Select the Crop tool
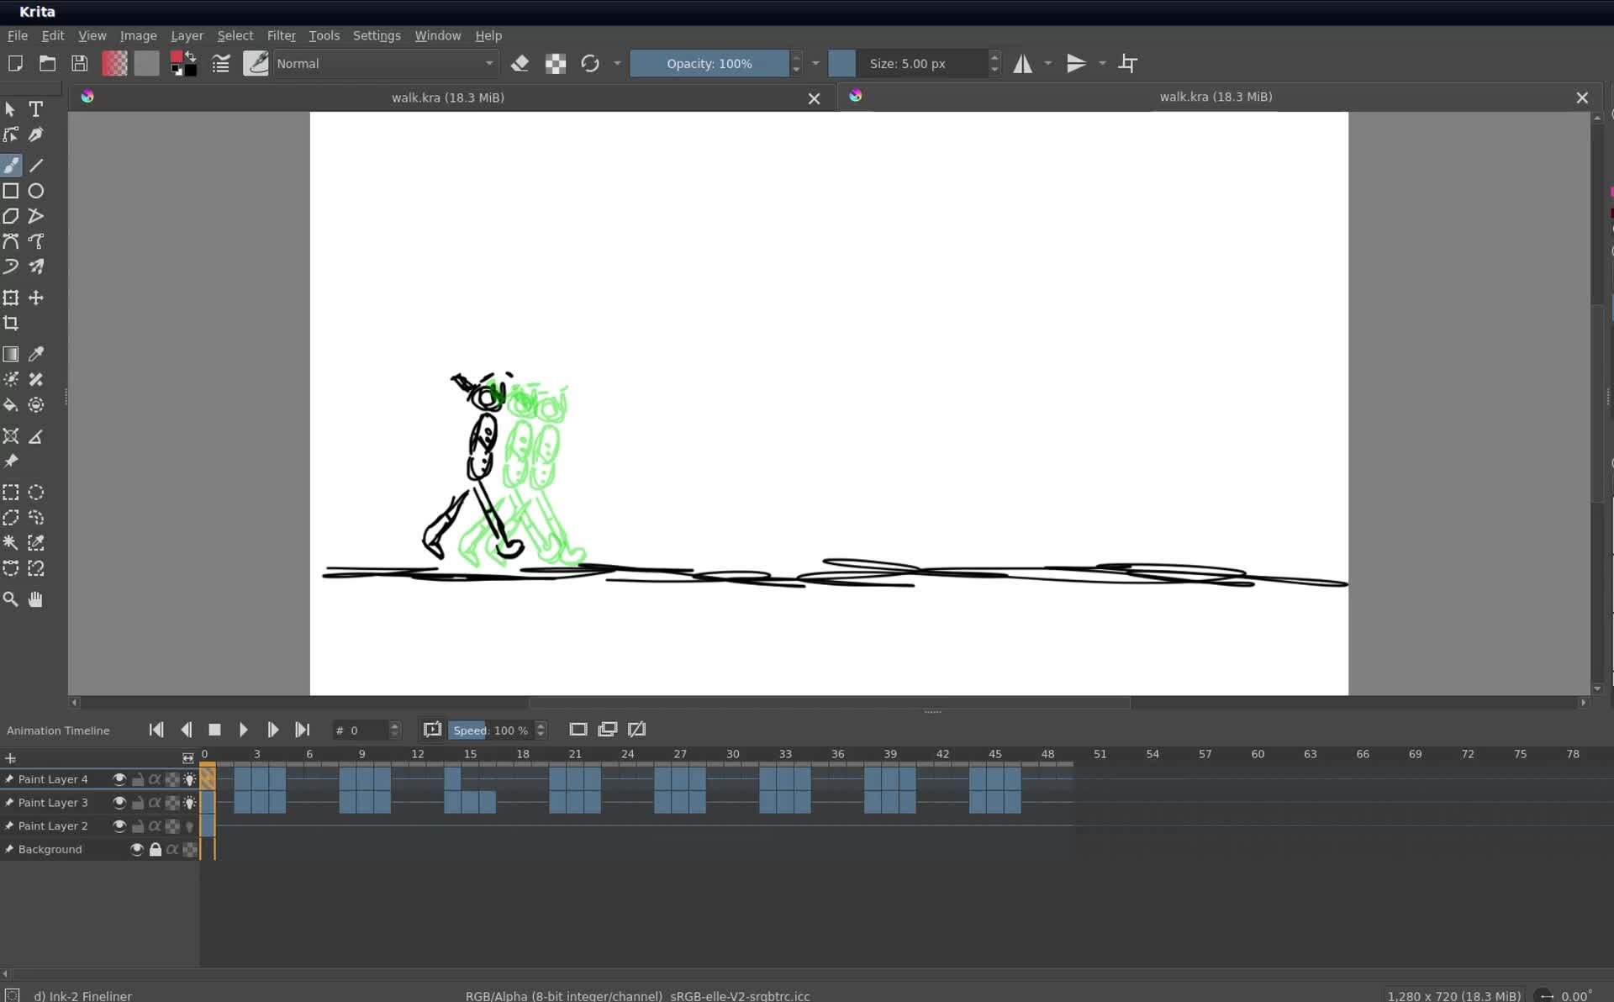 click(x=11, y=323)
